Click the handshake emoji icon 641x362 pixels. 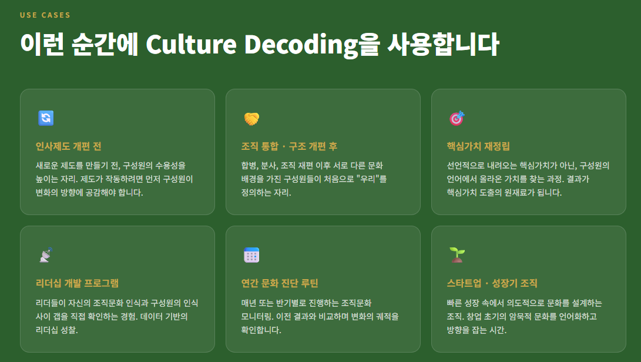[251, 119]
